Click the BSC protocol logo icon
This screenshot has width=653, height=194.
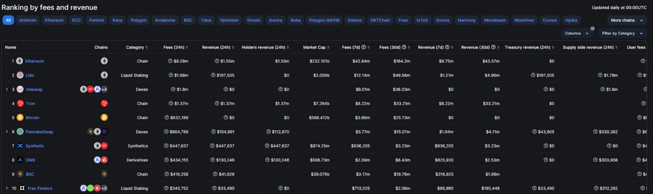(x=20, y=174)
